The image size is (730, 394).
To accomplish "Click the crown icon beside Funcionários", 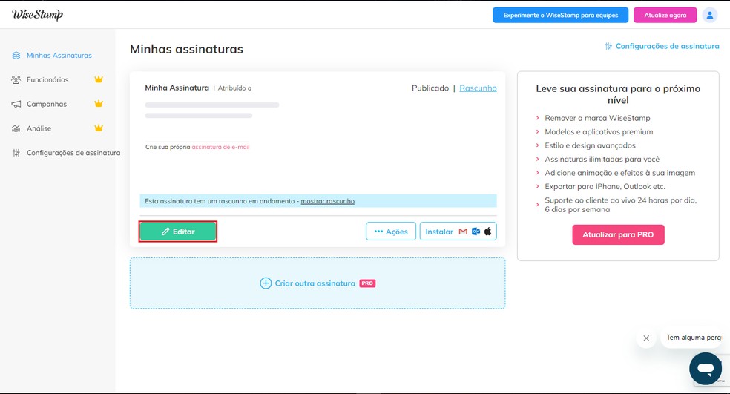I will [99, 79].
